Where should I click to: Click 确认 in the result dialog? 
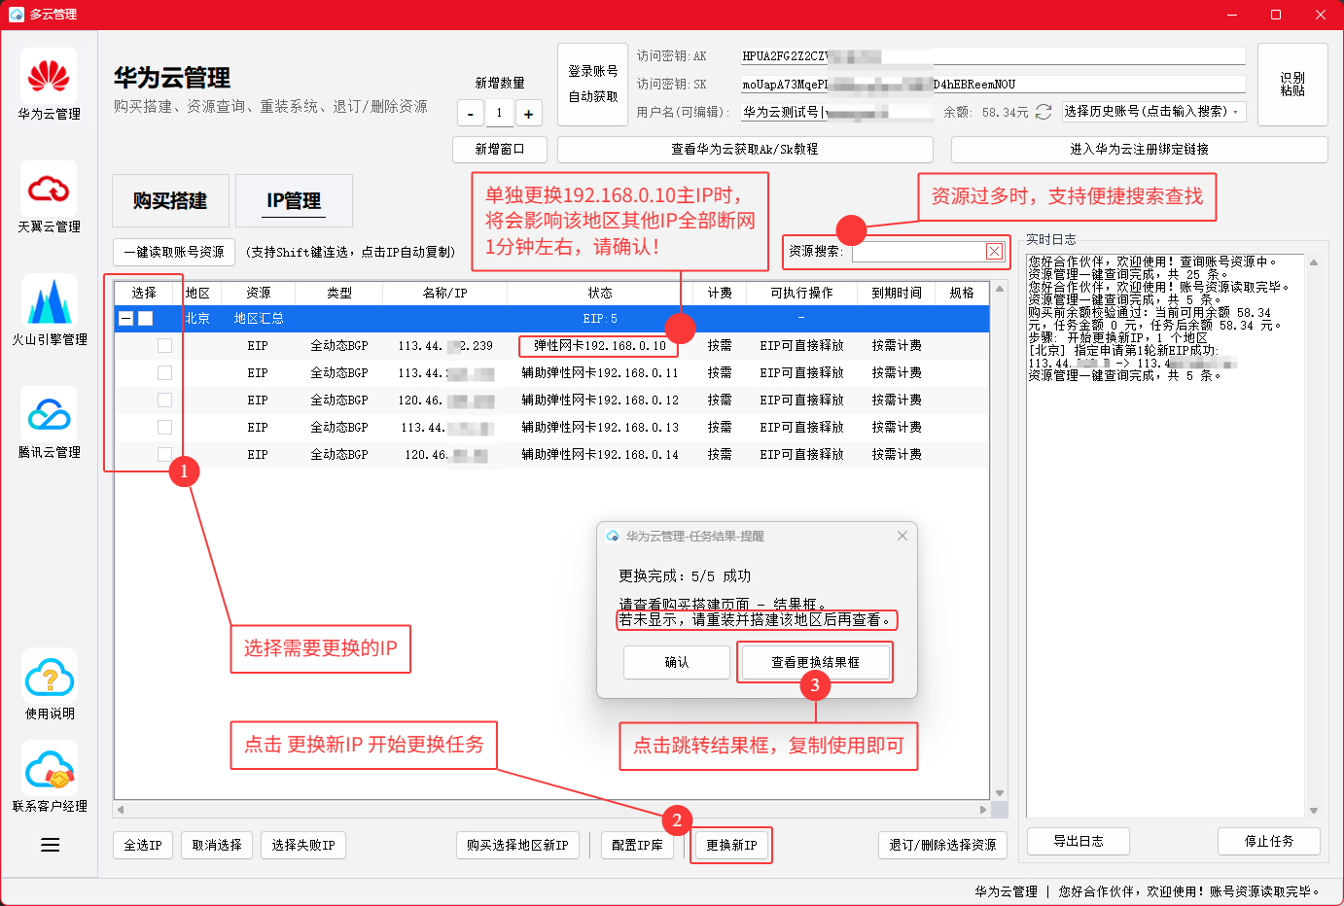click(677, 663)
